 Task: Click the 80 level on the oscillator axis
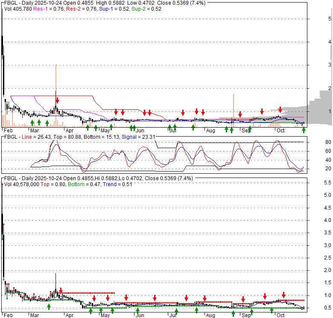[x=316, y=142]
